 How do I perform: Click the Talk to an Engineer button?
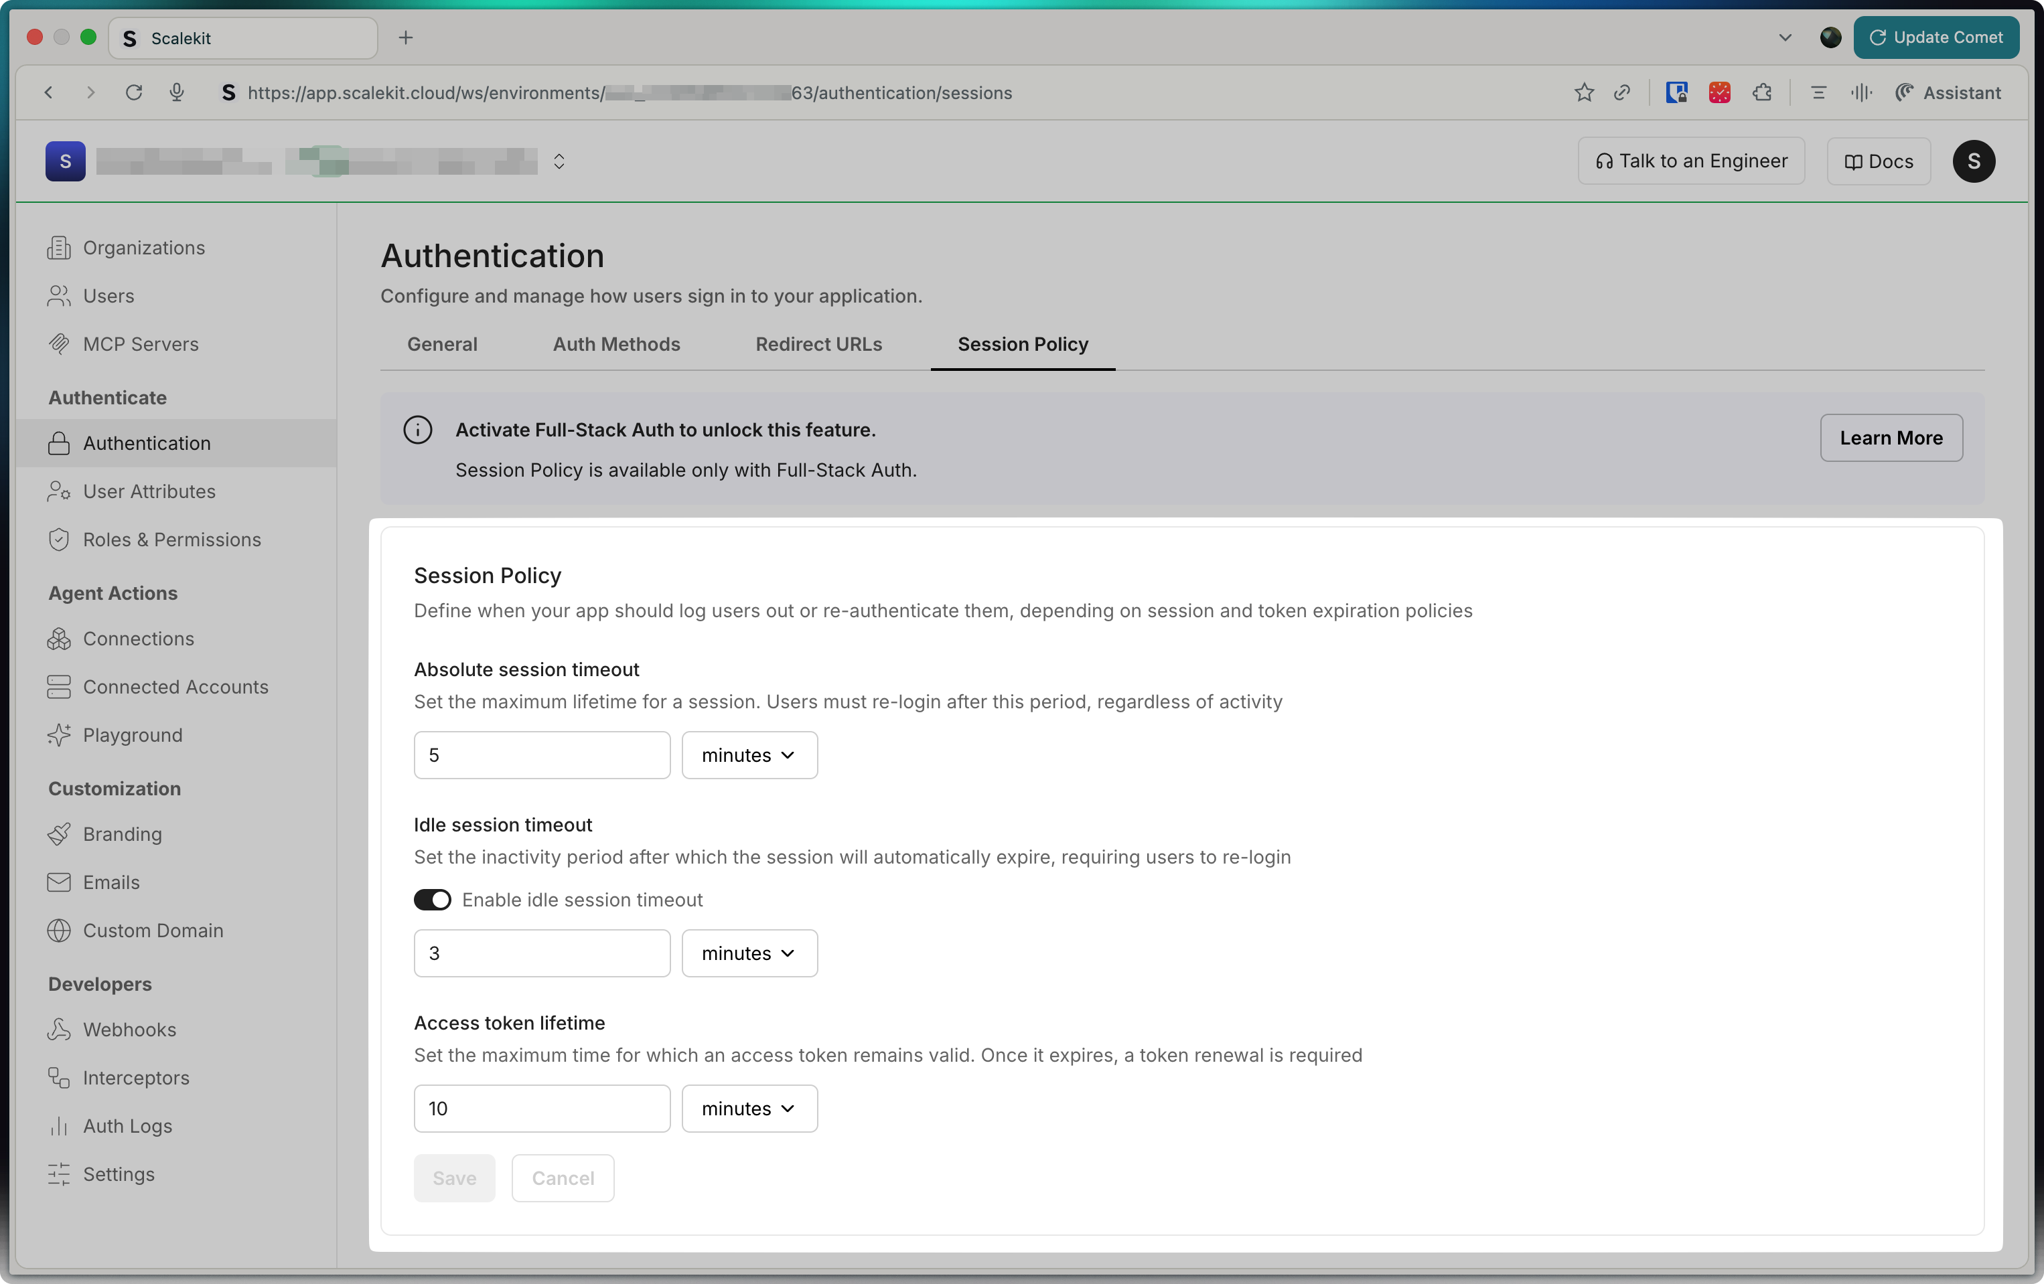click(1691, 161)
